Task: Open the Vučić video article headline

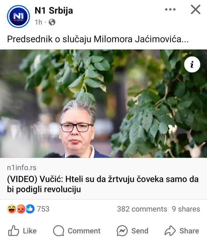Action: (103, 184)
